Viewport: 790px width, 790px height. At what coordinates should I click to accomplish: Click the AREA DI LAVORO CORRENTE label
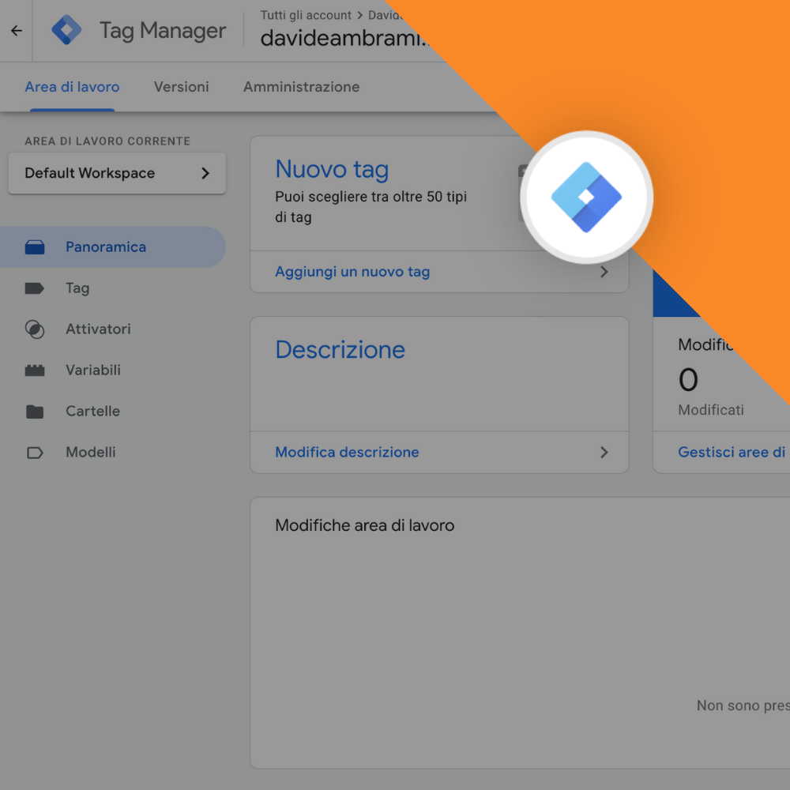(107, 141)
